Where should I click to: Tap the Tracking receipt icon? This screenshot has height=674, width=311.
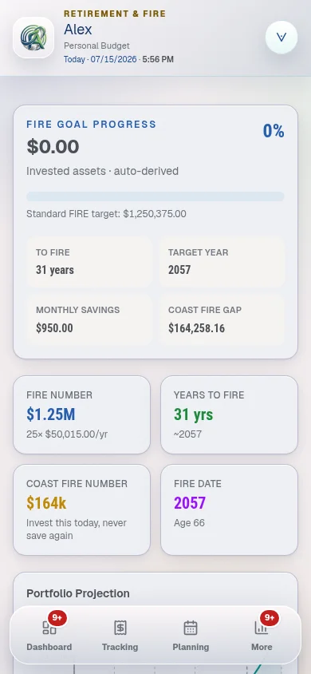120,628
